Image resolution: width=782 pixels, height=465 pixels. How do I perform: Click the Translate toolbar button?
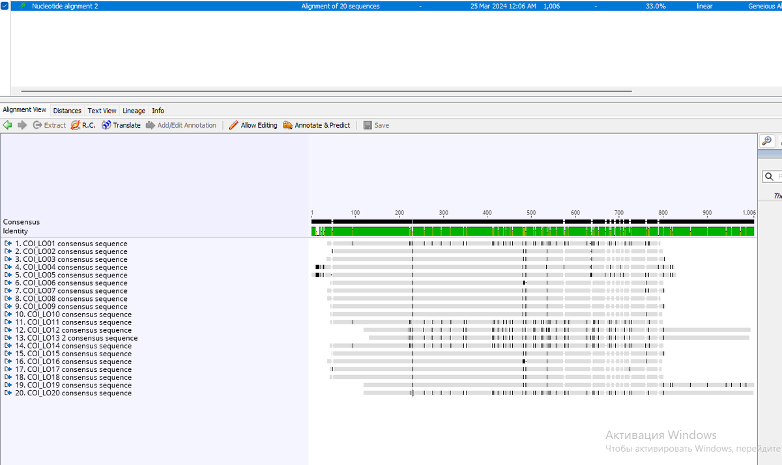[121, 125]
